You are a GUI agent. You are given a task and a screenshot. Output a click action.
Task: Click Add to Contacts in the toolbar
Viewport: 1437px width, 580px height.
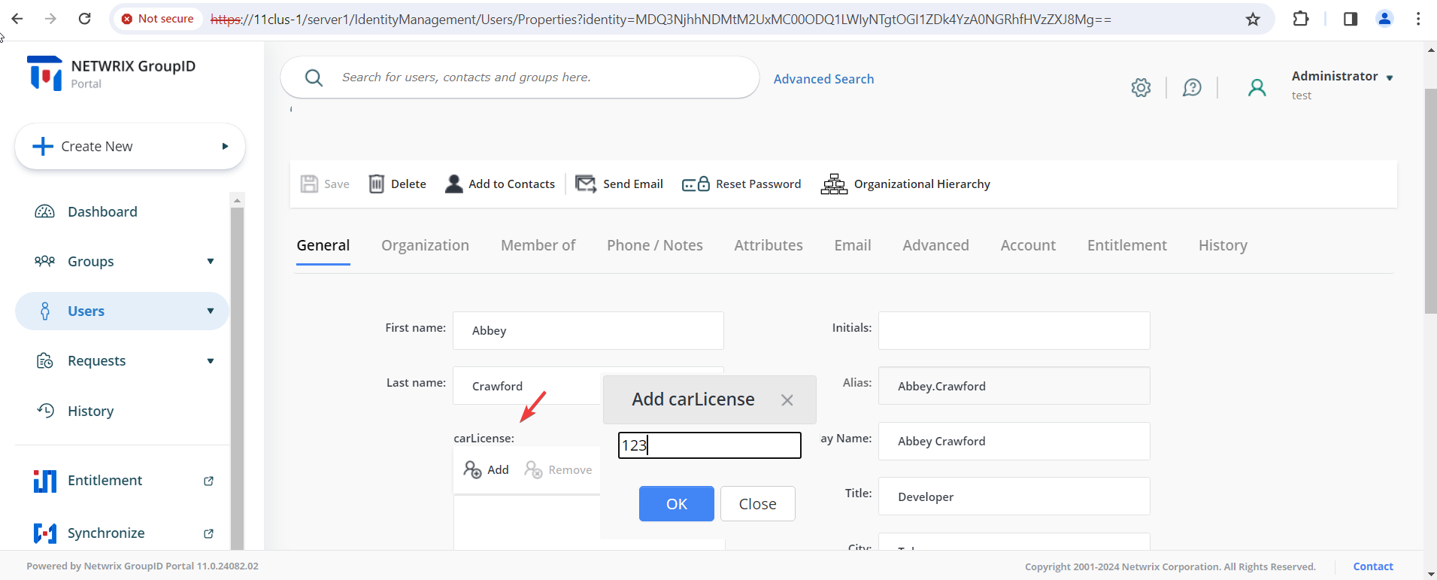pos(500,184)
